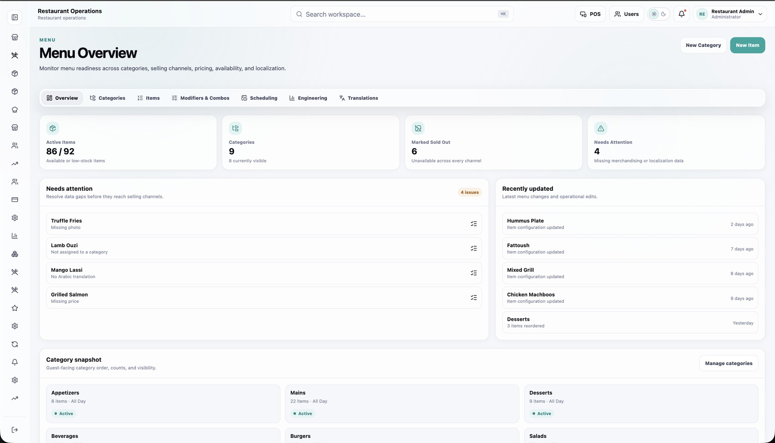775x443 pixels.
Task: Open the star icon in sidebar
Action: pyautogui.click(x=15, y=308)
